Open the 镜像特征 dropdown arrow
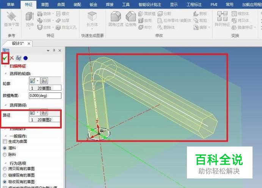This screenshot has height=188, width=262. (255, 27)
